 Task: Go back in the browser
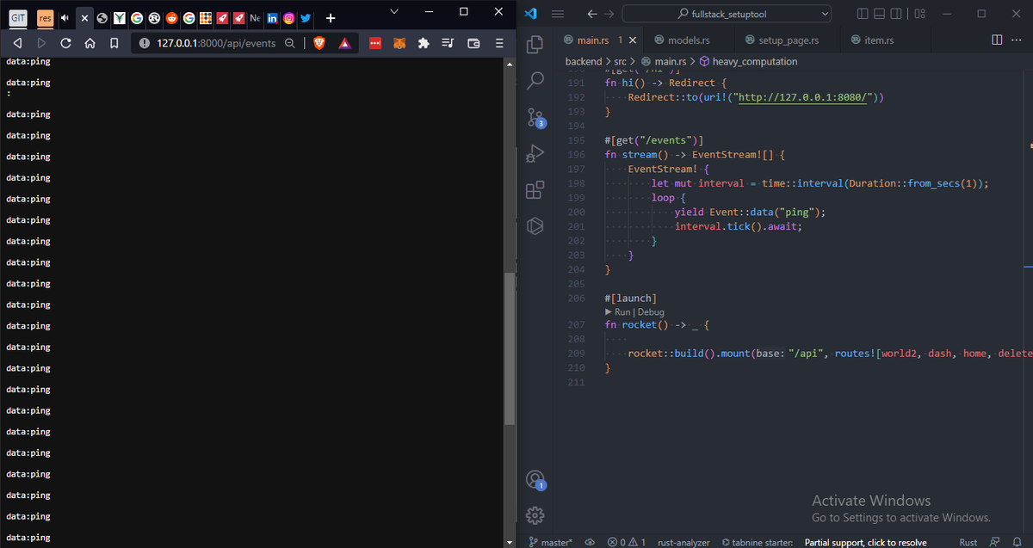click(x=17, y=43)
